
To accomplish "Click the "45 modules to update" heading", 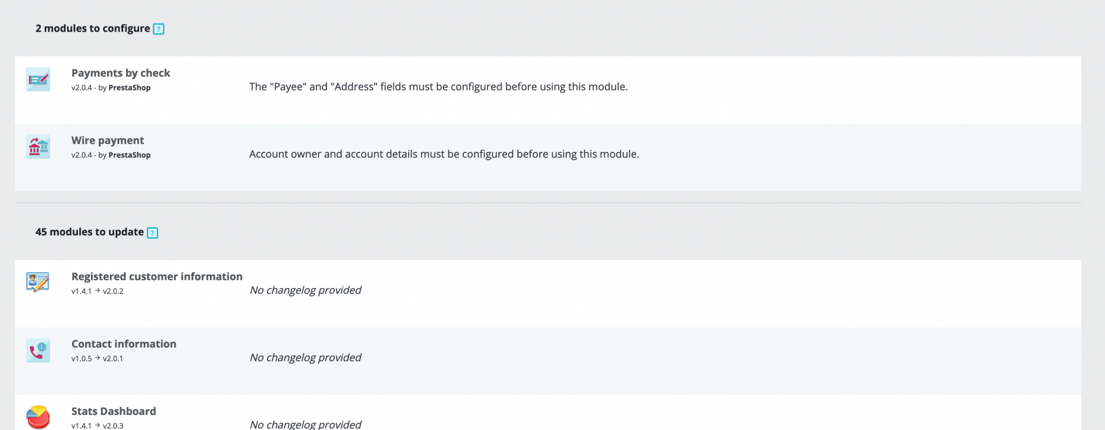I will [x=90, y=232].
